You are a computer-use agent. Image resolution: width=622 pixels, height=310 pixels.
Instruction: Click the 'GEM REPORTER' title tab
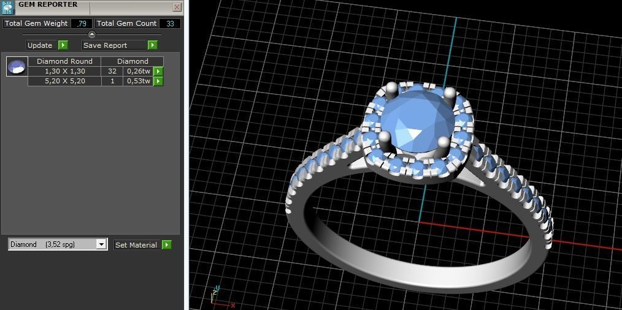48,5
